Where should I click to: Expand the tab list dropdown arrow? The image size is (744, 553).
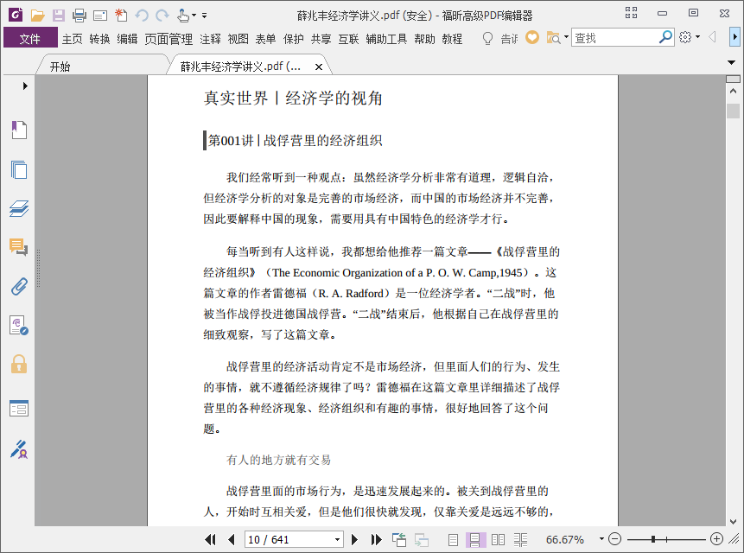coord(732,62)
